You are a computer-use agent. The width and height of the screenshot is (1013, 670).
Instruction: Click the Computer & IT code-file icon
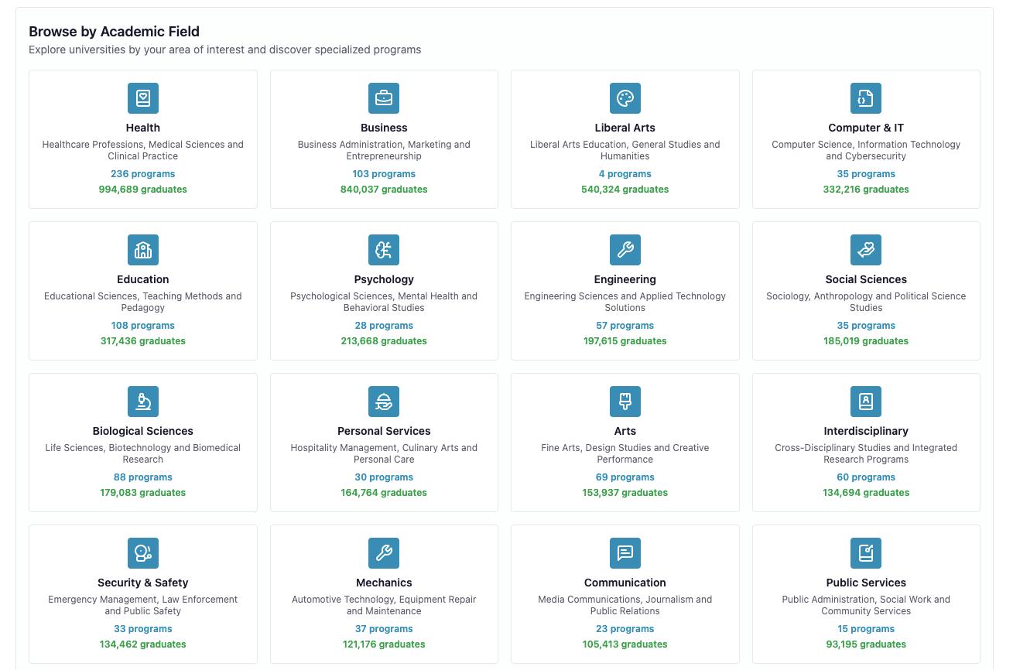(865, 98)
